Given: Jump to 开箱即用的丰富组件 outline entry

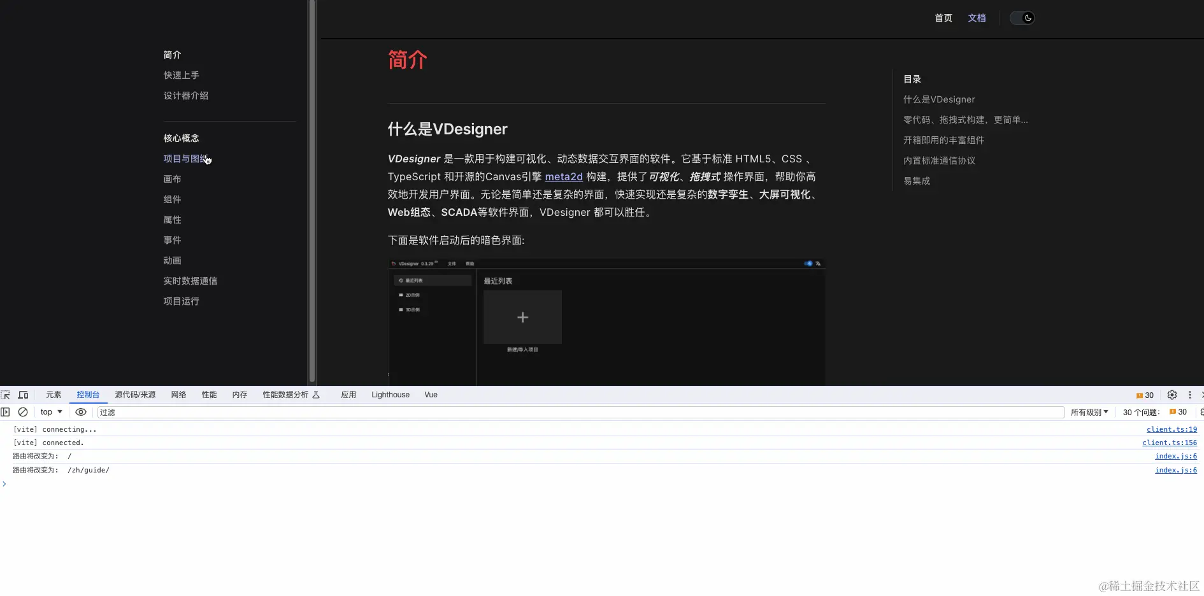Looking at the screenshot, I should (943, 140).
